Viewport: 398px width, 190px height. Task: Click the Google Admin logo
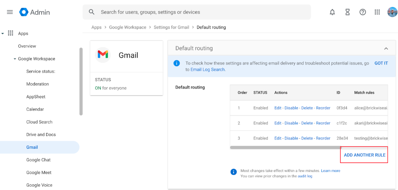[35, 12]
